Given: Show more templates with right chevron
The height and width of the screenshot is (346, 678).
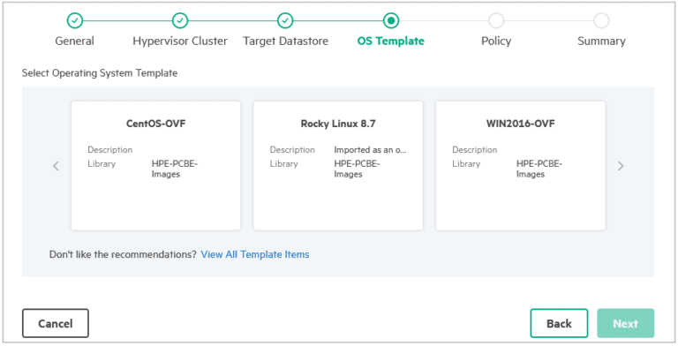Looking at the screenshot, I should click(621, 166).
